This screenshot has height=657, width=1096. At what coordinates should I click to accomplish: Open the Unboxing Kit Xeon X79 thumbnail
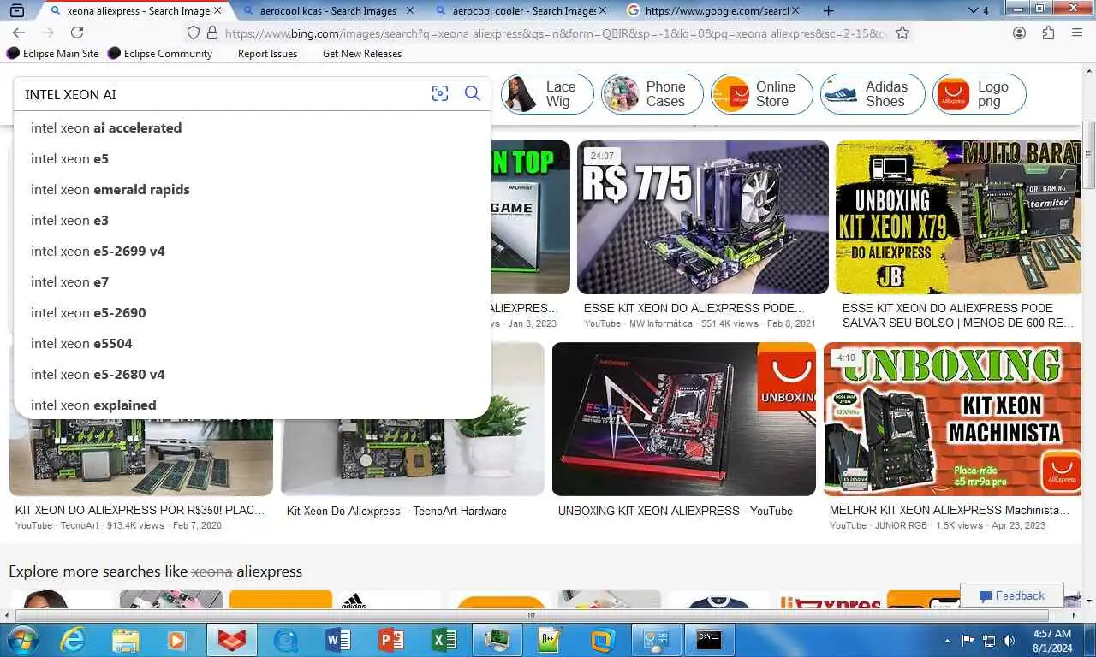tap(958, 217)
